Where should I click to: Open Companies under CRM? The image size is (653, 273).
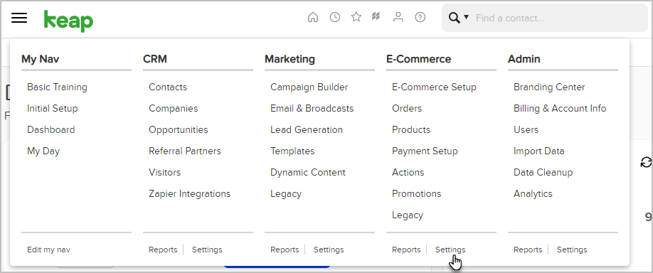pos(174,108)
